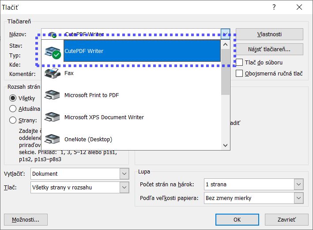Close the Tlačiť dialog with X

click(299, 7)
